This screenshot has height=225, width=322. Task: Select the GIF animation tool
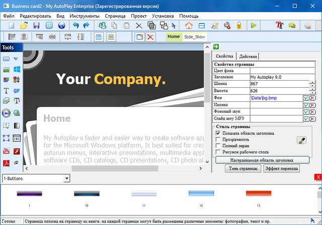17,91
